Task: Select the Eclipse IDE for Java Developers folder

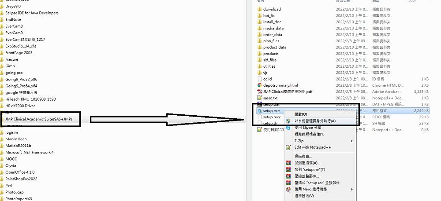Action: pos(32,13)
